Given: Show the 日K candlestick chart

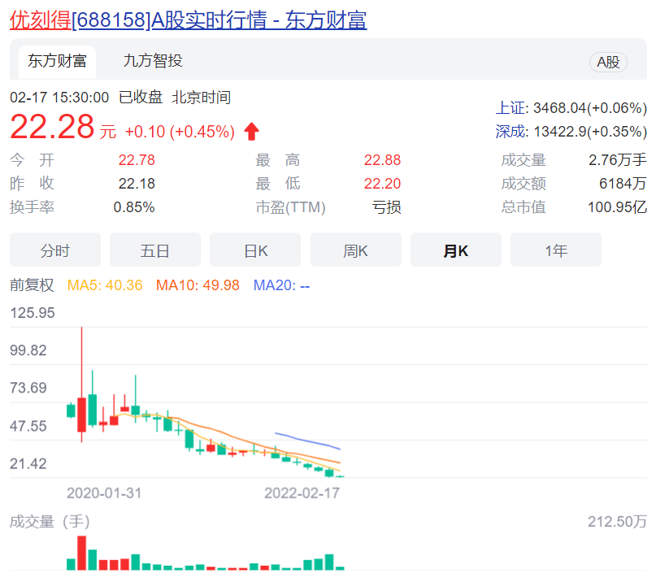Looking at the screenshot, I should point(255,250).
